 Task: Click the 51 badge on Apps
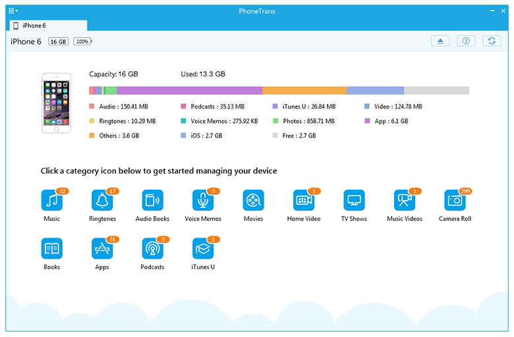pyautogui.click(x=113, y=240)
